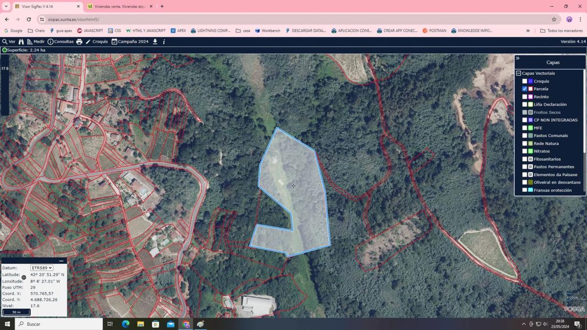Open the Consultas menu button
The width and height of the screenshot is (587, 330).
pos(61,42)
